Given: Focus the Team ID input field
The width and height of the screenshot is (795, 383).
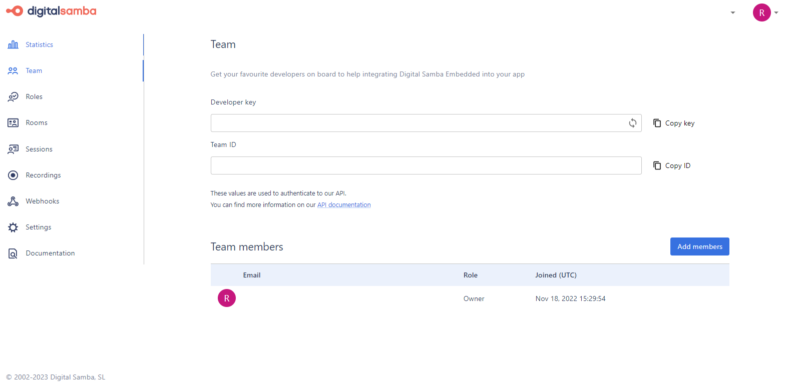Looking at the screenshot, I should coord(426,165).
